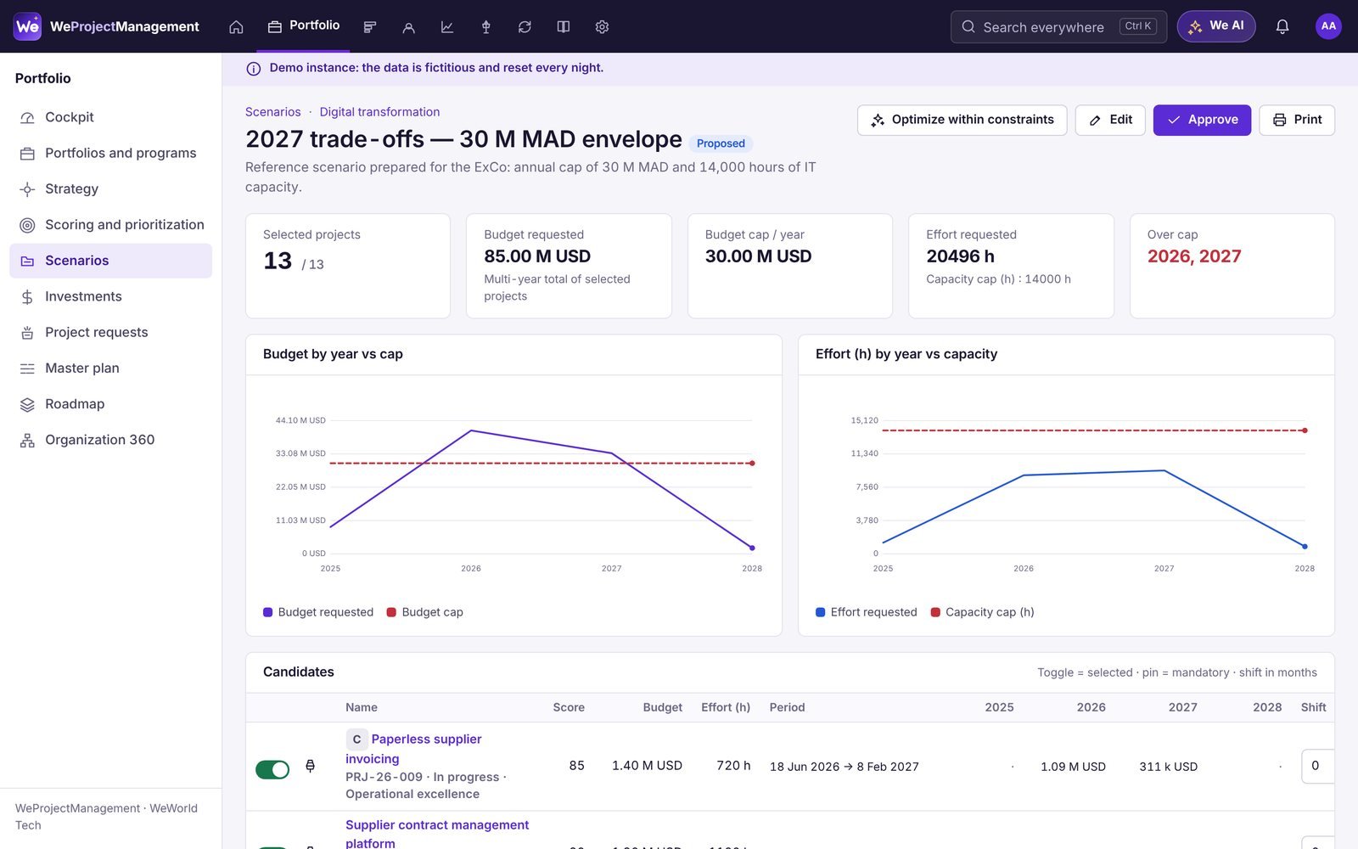Open Strategy in the sidebar
1358x849 pixels.
click(x=110, y=188)
